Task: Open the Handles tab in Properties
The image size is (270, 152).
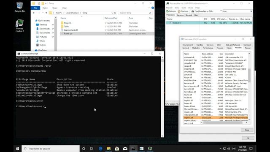Action: click(x=200, y=45)
